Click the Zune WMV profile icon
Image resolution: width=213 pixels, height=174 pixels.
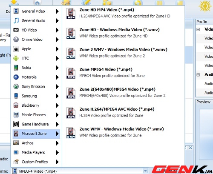click(71, 133)
